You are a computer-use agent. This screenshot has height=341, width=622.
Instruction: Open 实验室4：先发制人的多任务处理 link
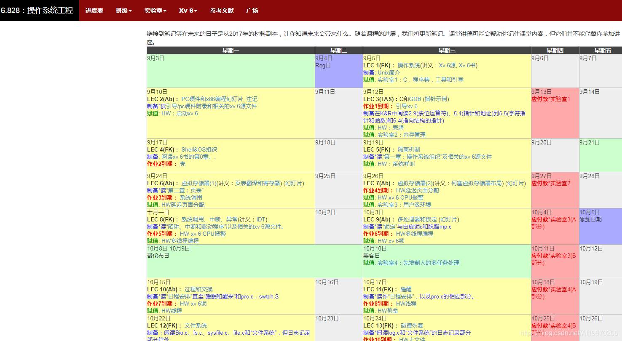[418, 263]
